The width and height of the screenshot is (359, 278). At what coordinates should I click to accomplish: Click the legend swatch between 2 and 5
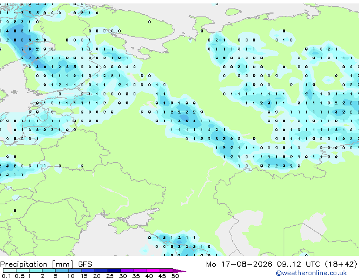pos(49,271)
